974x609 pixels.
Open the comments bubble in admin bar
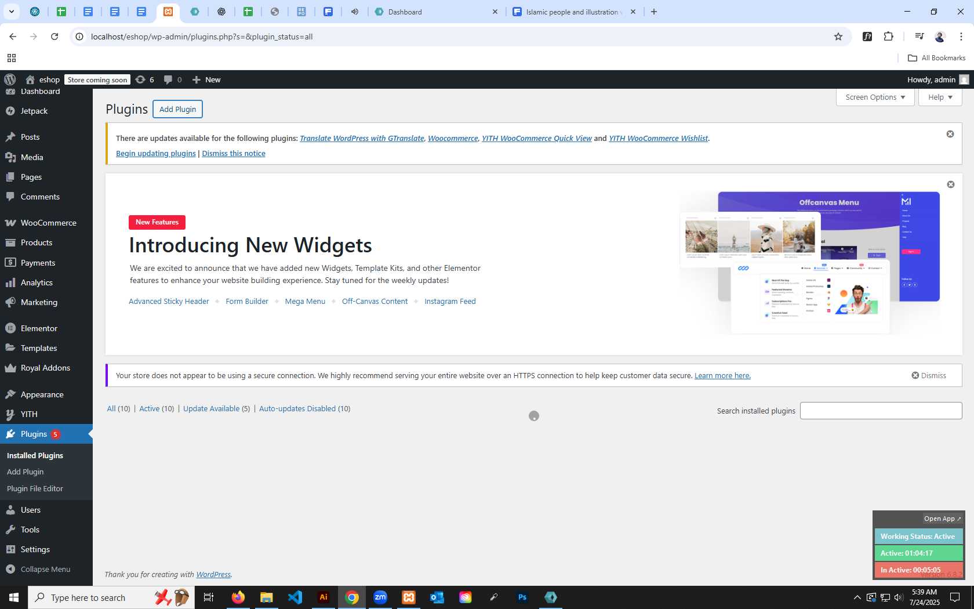point(173,79)
